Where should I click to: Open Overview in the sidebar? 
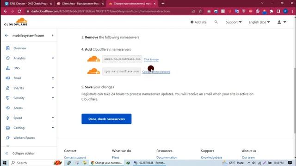(x=19, y=48)
